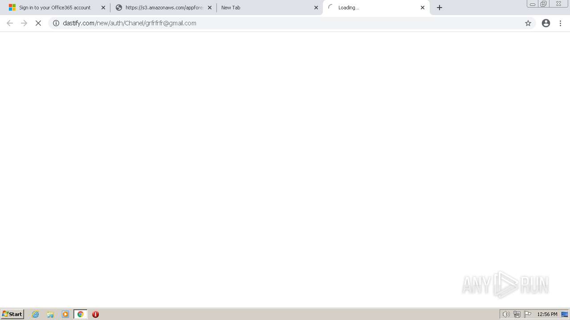The width and height of the screenshot is (570, 320).
Task: Bookmark this page with star
Action: (528, 23)
